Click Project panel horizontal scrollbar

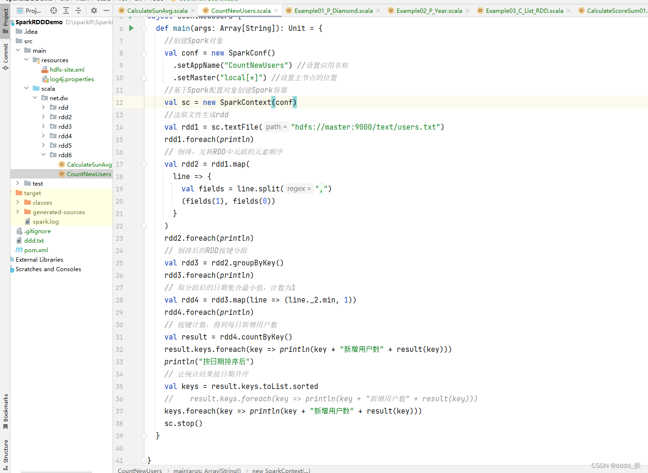(56, 472)
